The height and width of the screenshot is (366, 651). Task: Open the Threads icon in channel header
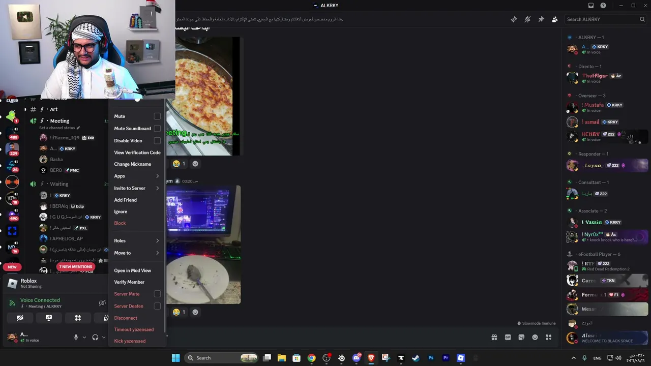click(514, 19)
